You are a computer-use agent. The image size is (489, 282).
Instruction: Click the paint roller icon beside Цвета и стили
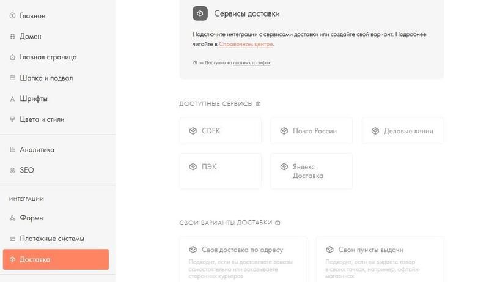pos(12,119)
